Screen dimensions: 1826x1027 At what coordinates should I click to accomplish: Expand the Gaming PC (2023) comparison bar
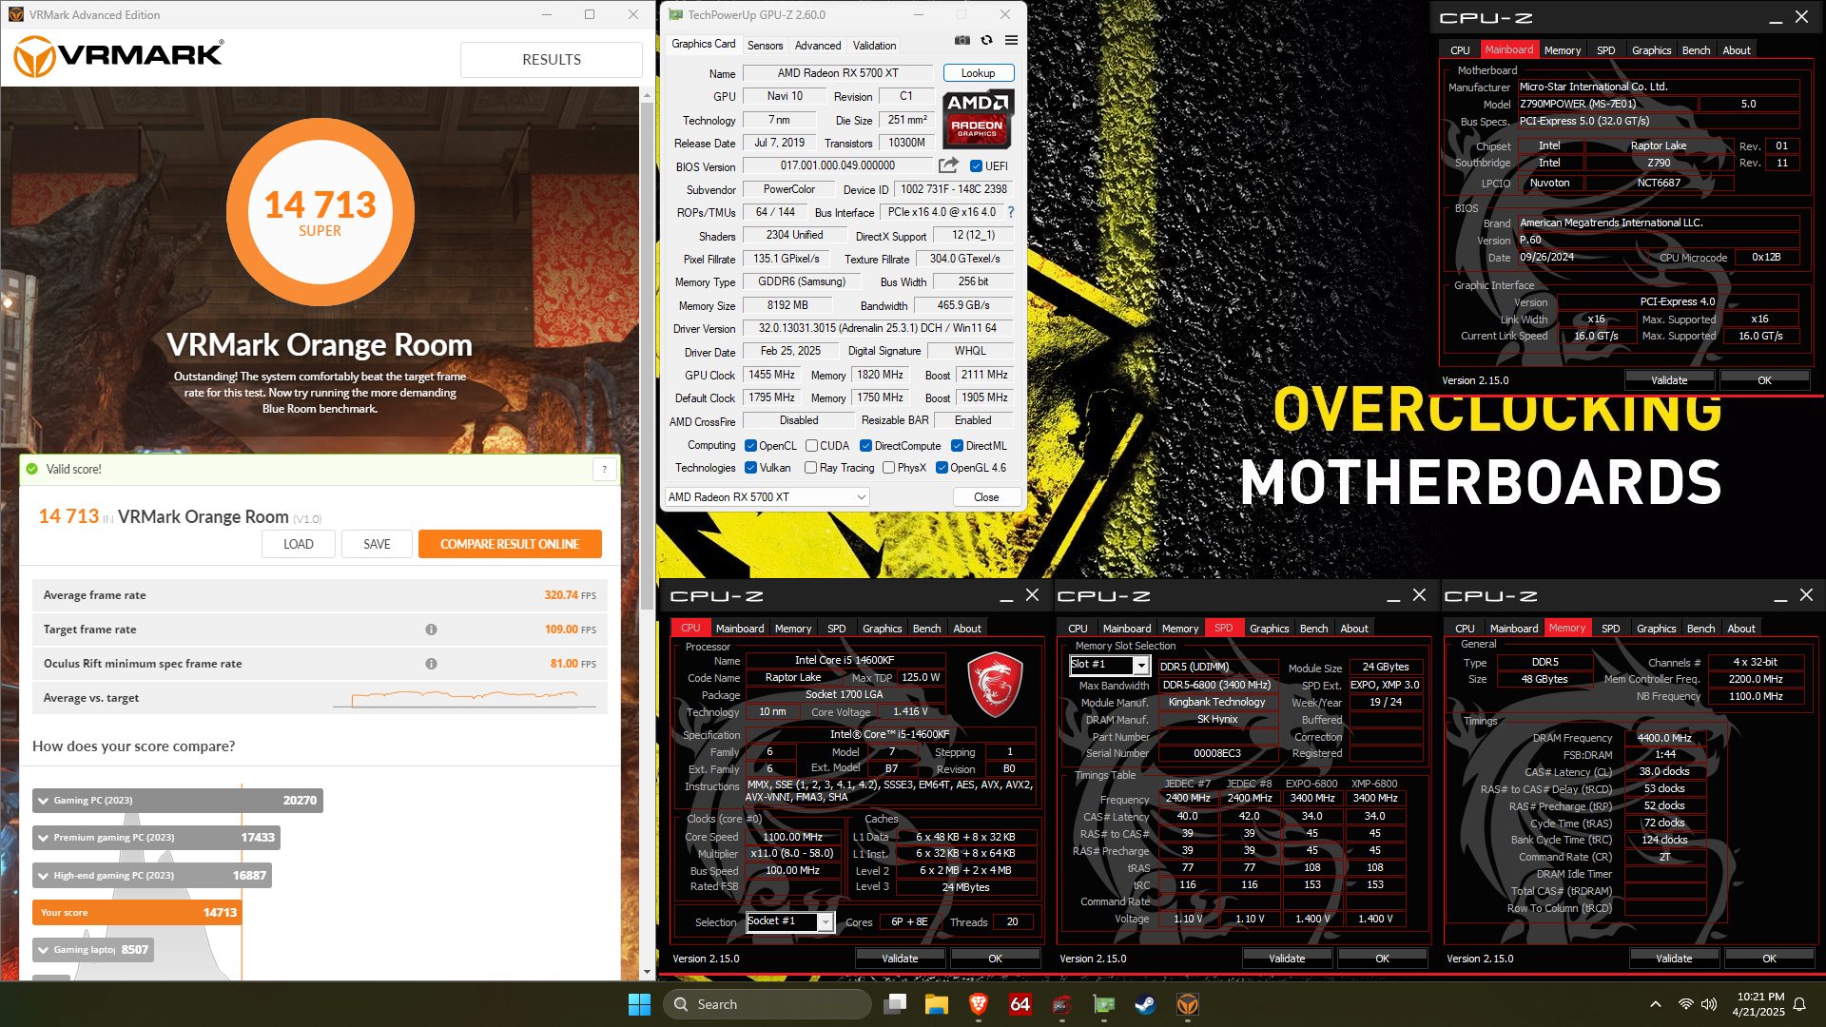coord(178,801)
